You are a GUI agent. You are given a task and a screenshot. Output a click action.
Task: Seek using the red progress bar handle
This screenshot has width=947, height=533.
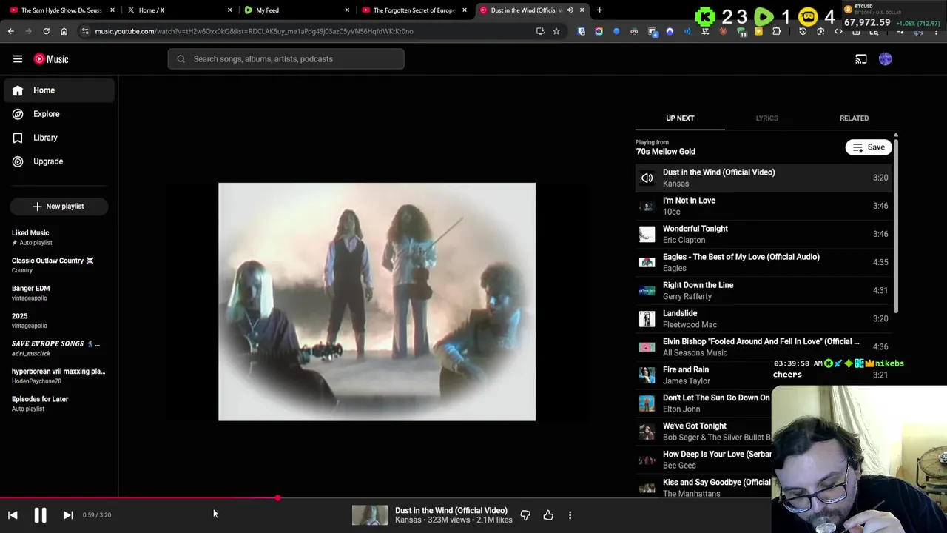[x=277, y=498]
